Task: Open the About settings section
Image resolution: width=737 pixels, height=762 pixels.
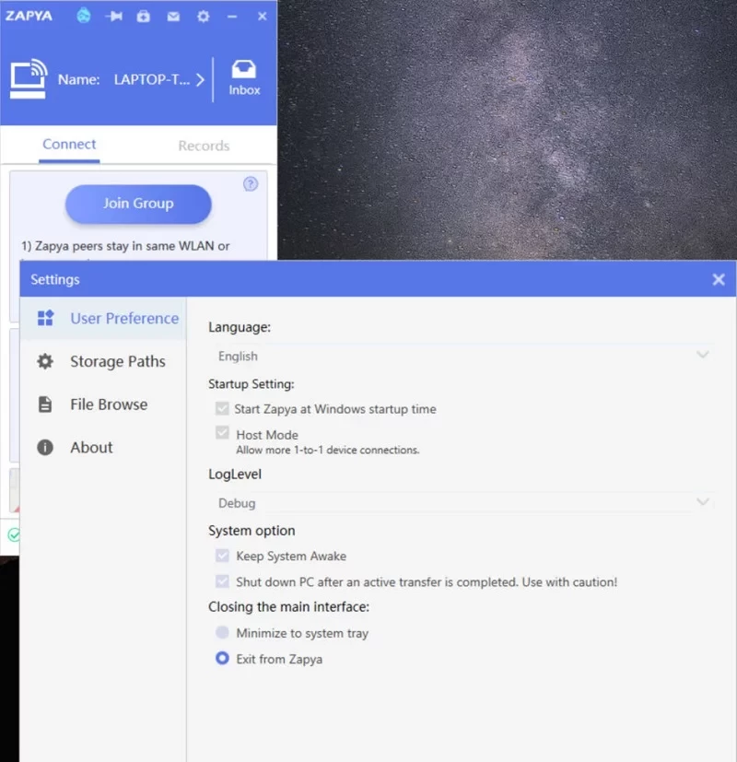Action: 91,447
